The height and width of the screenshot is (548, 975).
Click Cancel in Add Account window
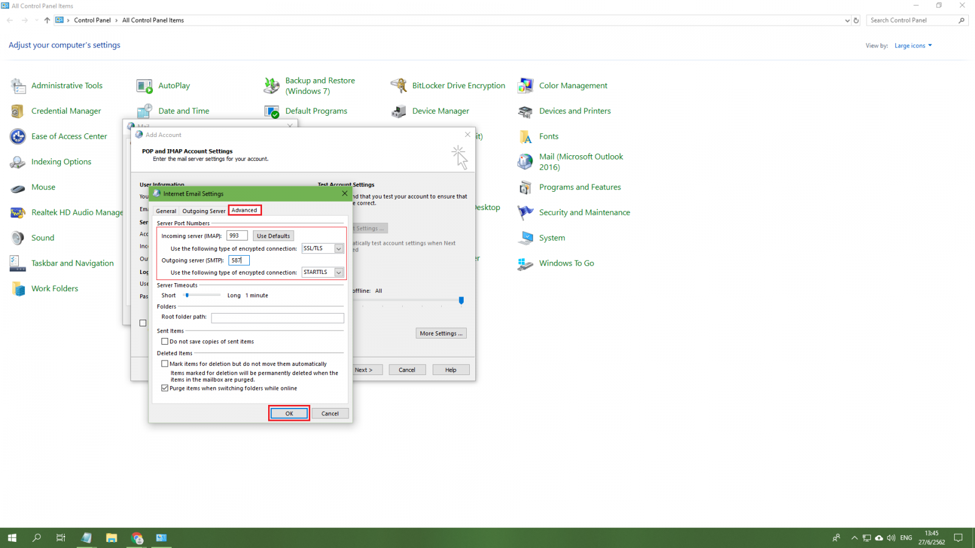tap(407, 370)
